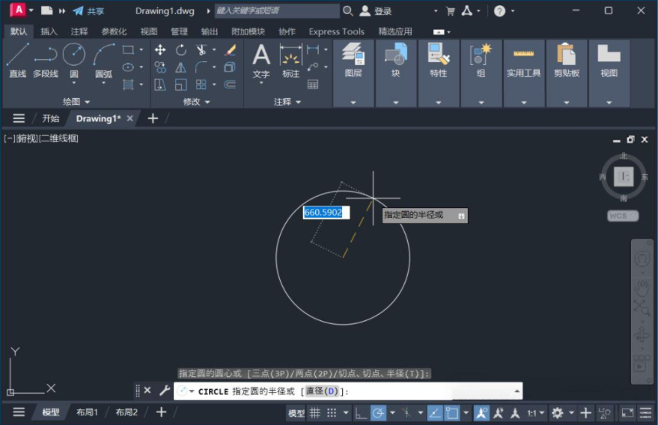658x425 pixels.
Task: Click the Erase tool icon
Action: pyautogui.click(x=230, y=50)
